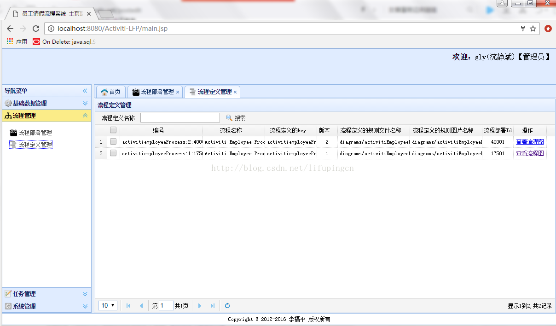Open 查看流程图 link for deployment 40001
The image size is (556, 326).
pos(530,142)
